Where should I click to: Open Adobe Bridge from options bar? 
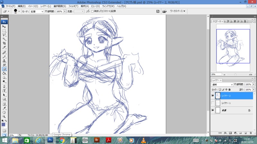click(164, 11)
